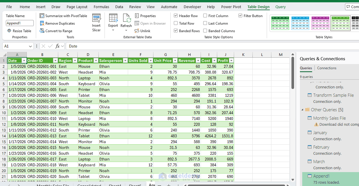Enable the First Column checkbox
The width and height of the screenshot is (359, 186).
point(205,16)
